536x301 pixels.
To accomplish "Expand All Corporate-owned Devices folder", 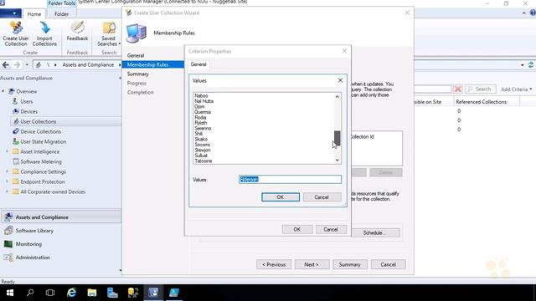I will [7, 191].
